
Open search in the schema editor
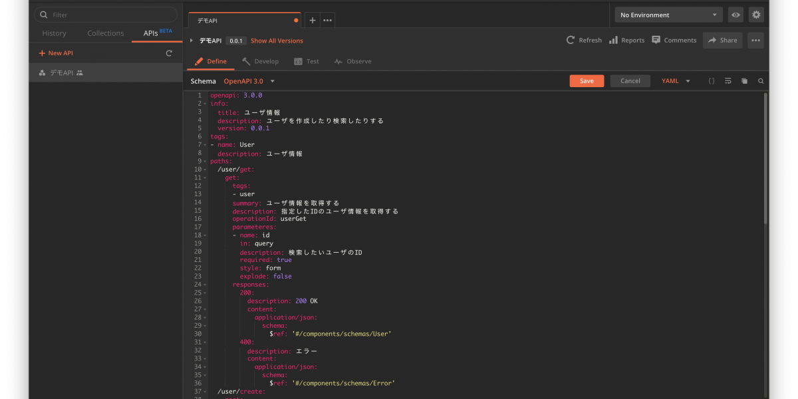click(x=761, y=81)
